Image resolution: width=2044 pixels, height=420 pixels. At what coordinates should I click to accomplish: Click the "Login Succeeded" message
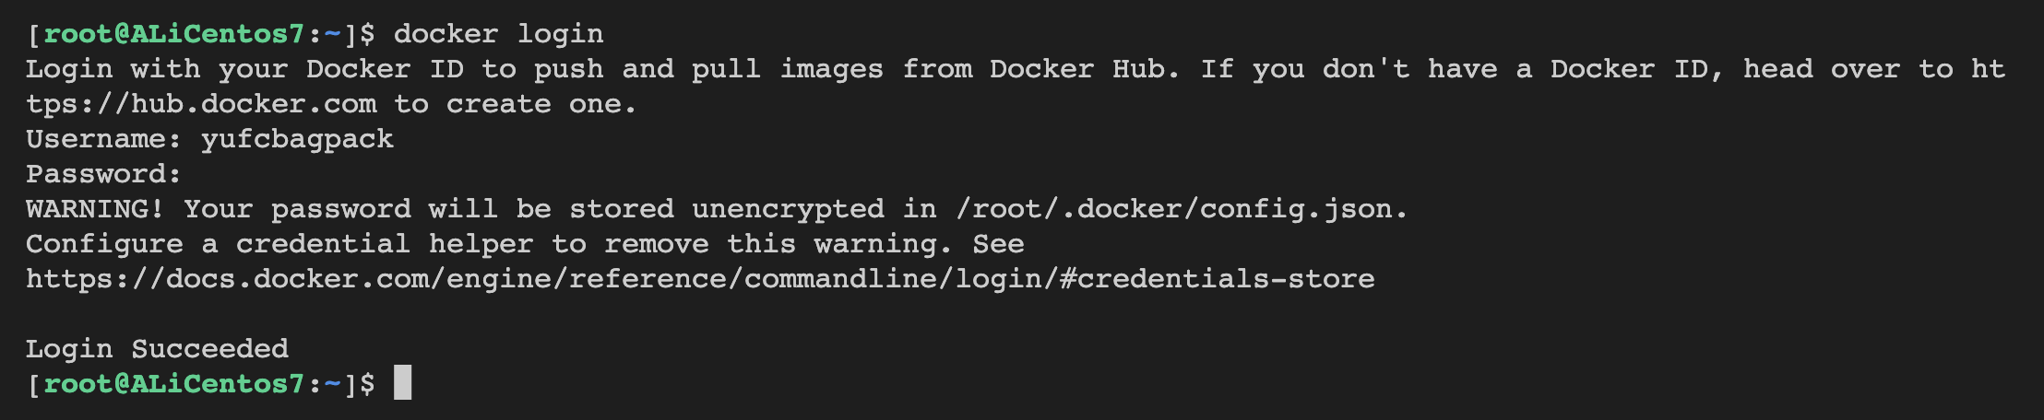pyautogui.click(x=157, y=349)
